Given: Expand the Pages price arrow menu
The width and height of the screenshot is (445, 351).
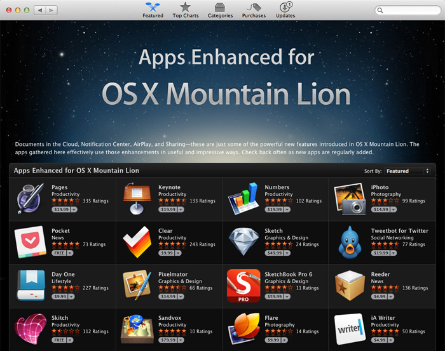Looking at the screenshot, I should [74, 209].
